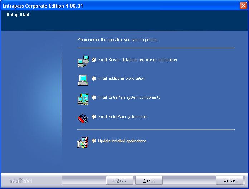Click the 'Install additional workstation' label text

[x=121, y=78]
